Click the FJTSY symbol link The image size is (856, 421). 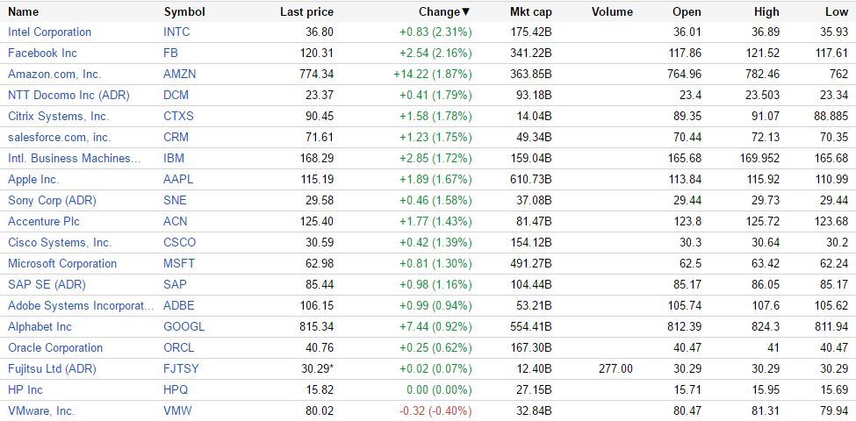pyautogui.click(x=181, y=369)
